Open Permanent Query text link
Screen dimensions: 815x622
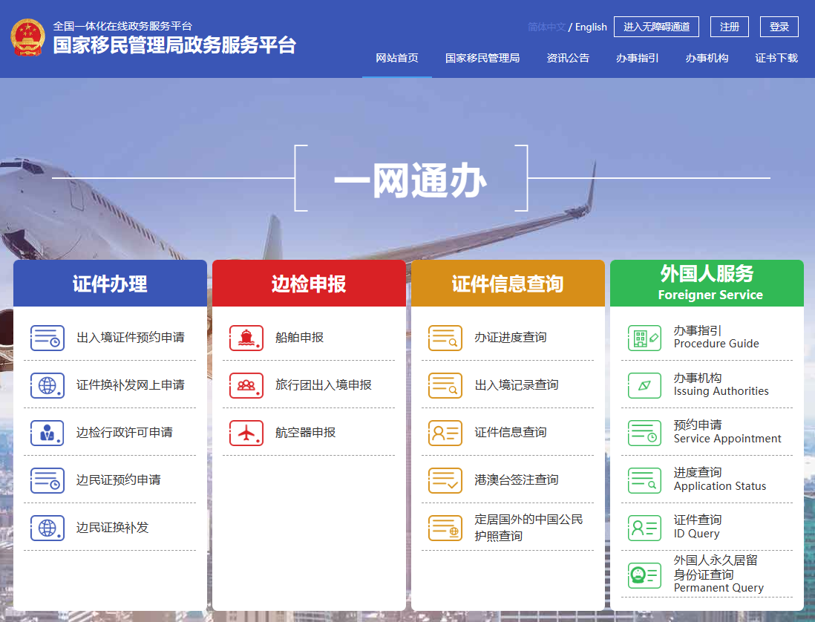pyautogui.click(x=719, y=574)
